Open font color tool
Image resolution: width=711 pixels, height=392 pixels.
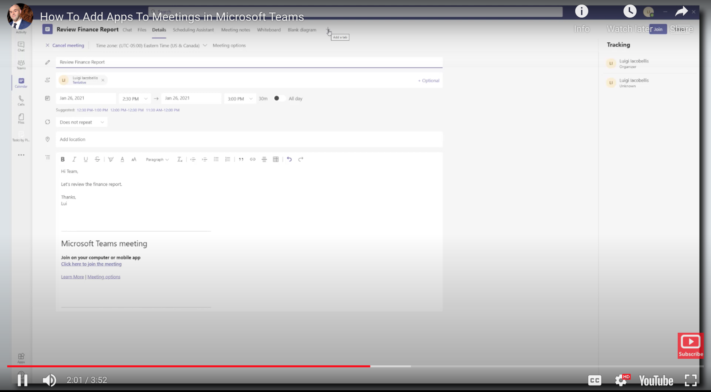coord(122,159)
